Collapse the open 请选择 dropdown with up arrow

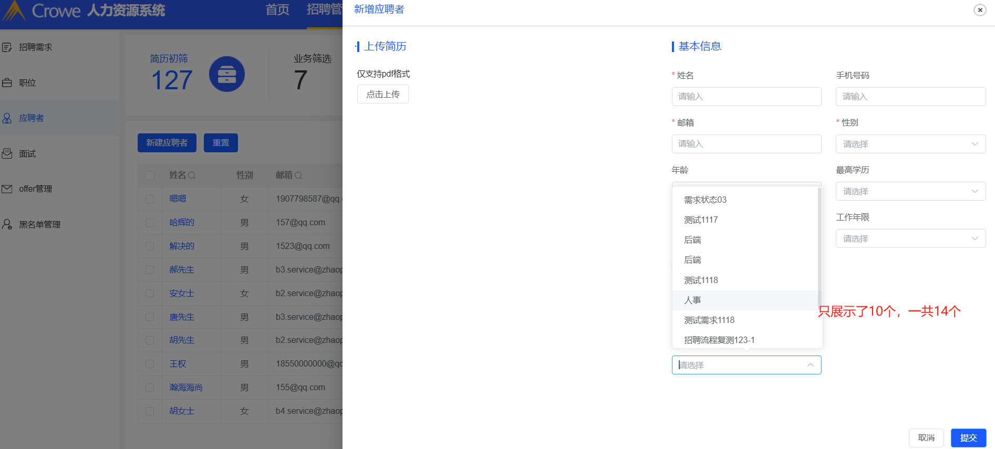coord(811,365)
